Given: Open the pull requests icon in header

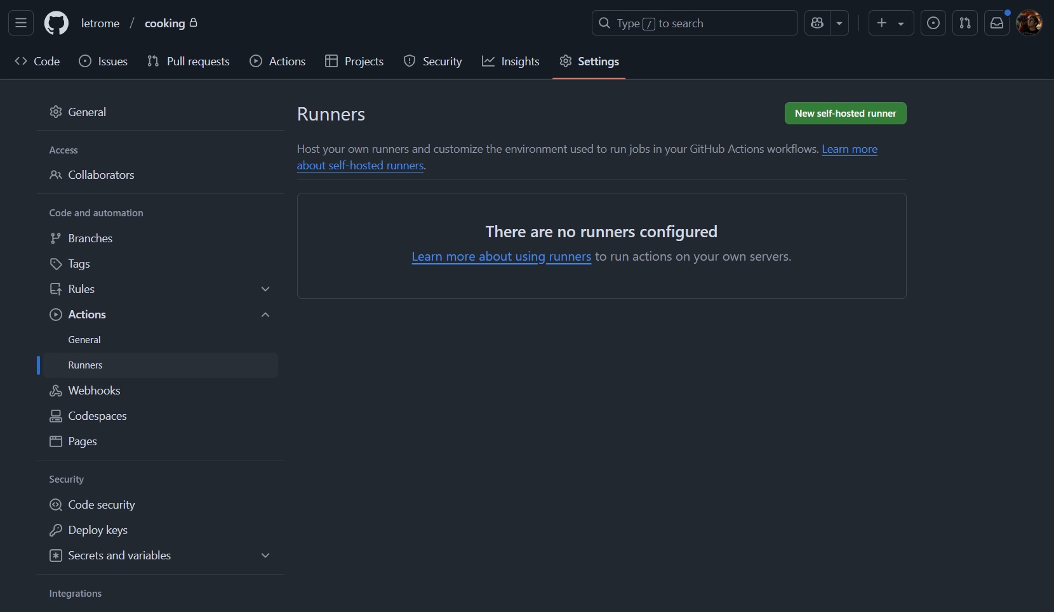Looking at the screenshot, I should tap(965, 23).
